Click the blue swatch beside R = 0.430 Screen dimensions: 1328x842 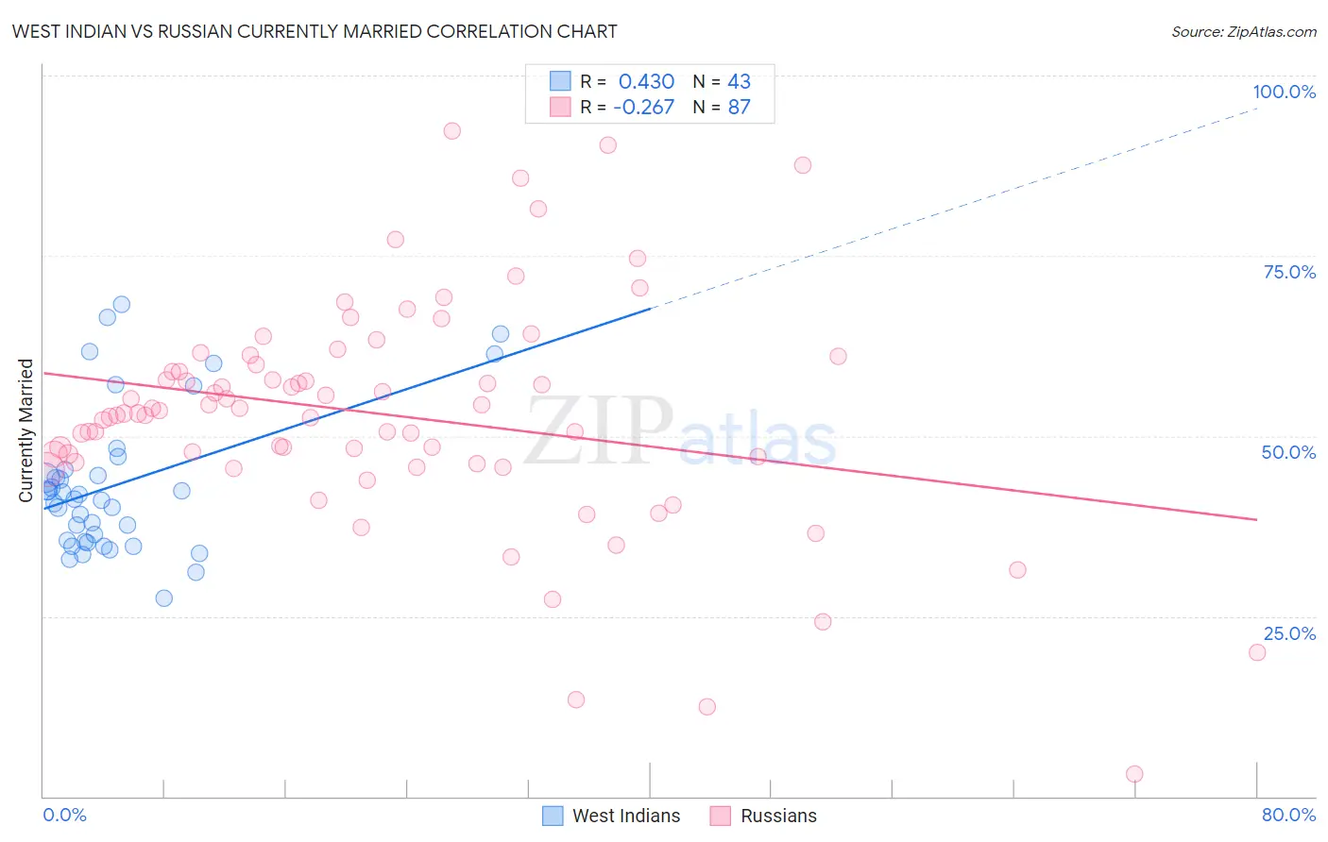click(560, 81)
